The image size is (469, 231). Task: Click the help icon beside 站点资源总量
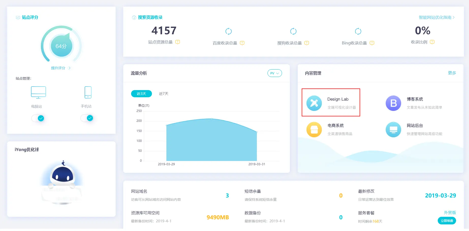coord(178,42)
